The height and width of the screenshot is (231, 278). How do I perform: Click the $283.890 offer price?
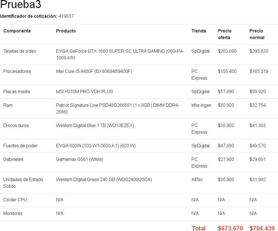click(x=227, y=51)
